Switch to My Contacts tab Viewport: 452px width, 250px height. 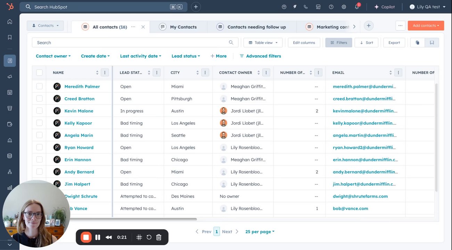(178, 27)
